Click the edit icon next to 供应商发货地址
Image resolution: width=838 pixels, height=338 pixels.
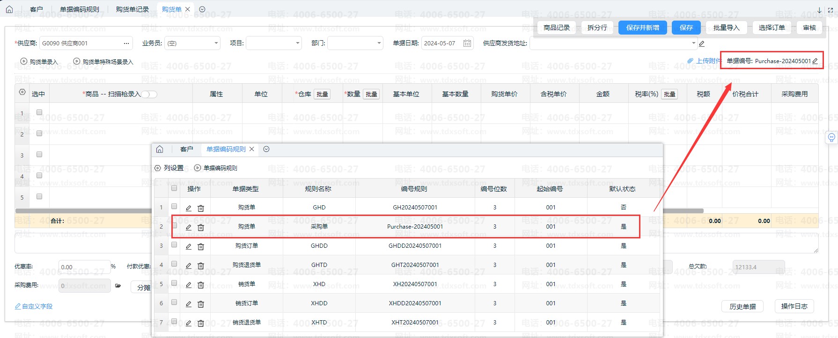[702, 44]
